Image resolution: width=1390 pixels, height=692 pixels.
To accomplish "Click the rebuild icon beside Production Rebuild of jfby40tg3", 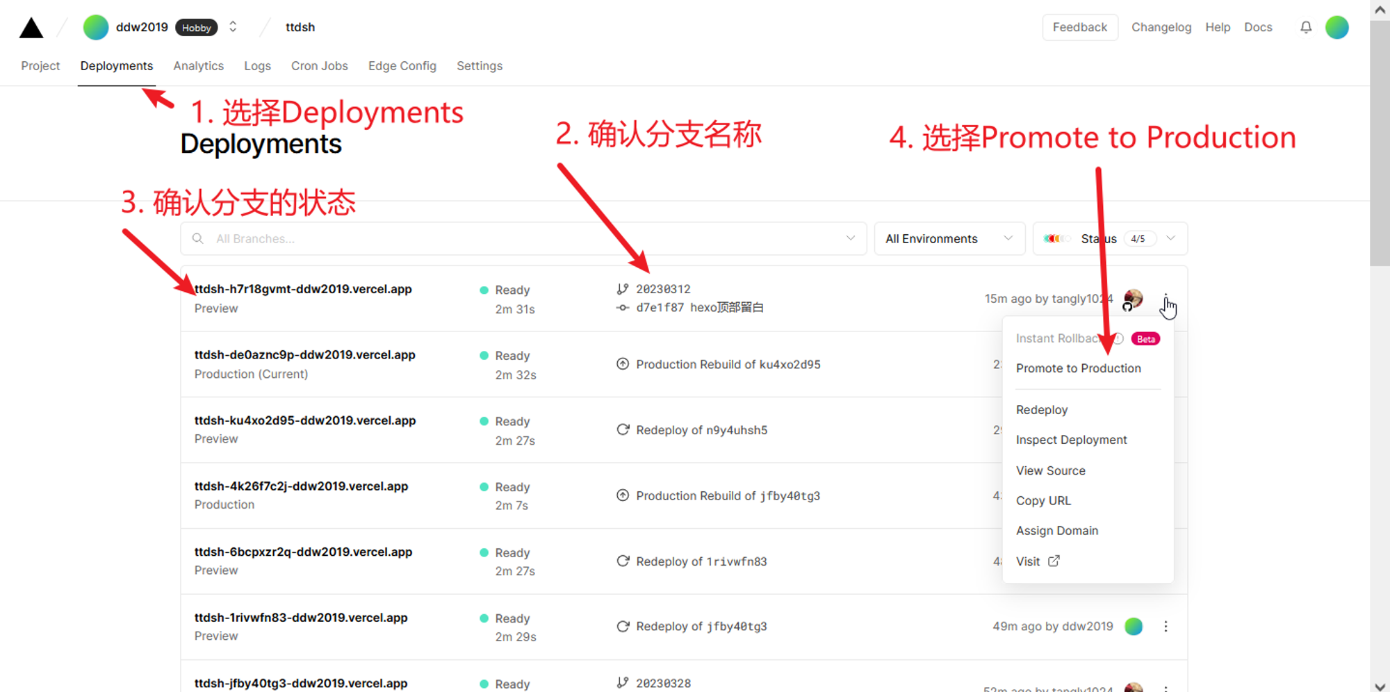I will tap(622, 495).
